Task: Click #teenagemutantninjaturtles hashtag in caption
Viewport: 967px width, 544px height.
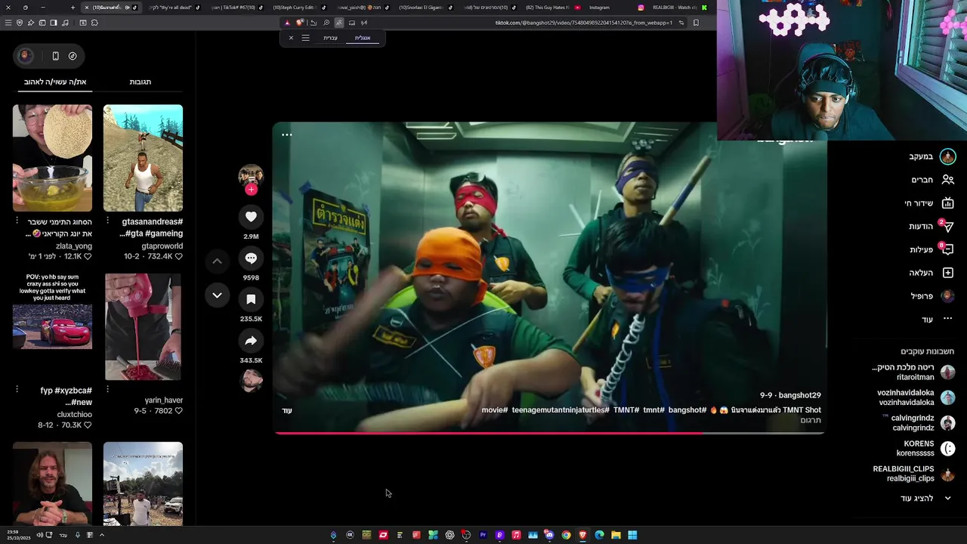Action: pyautogui.click(x=561, y=410)
